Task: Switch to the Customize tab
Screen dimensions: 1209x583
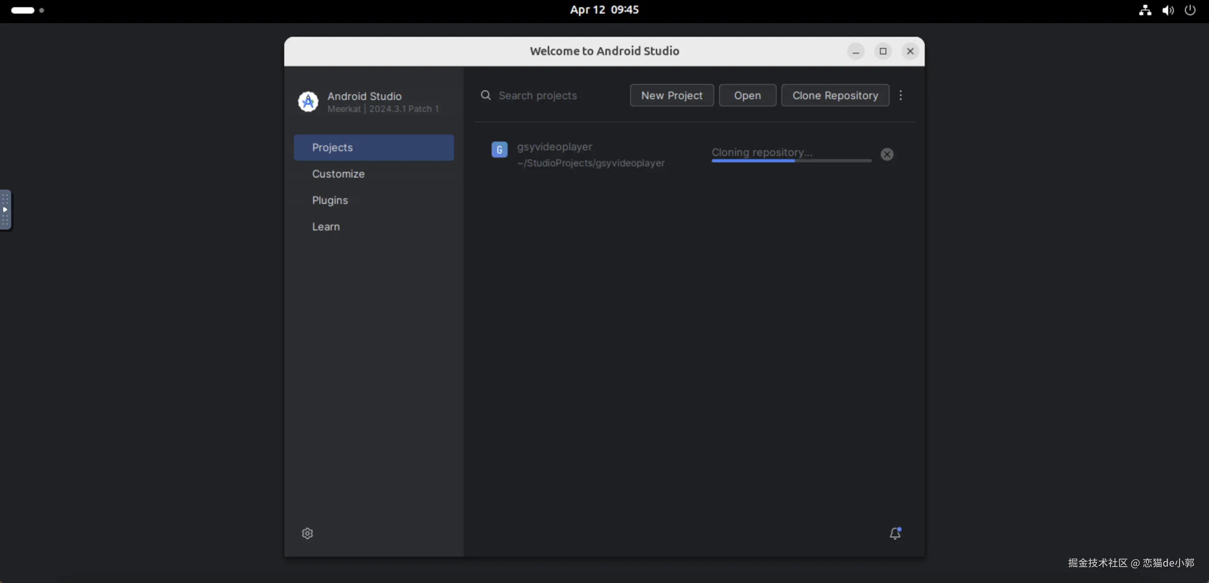Action: tap(338, 174)
